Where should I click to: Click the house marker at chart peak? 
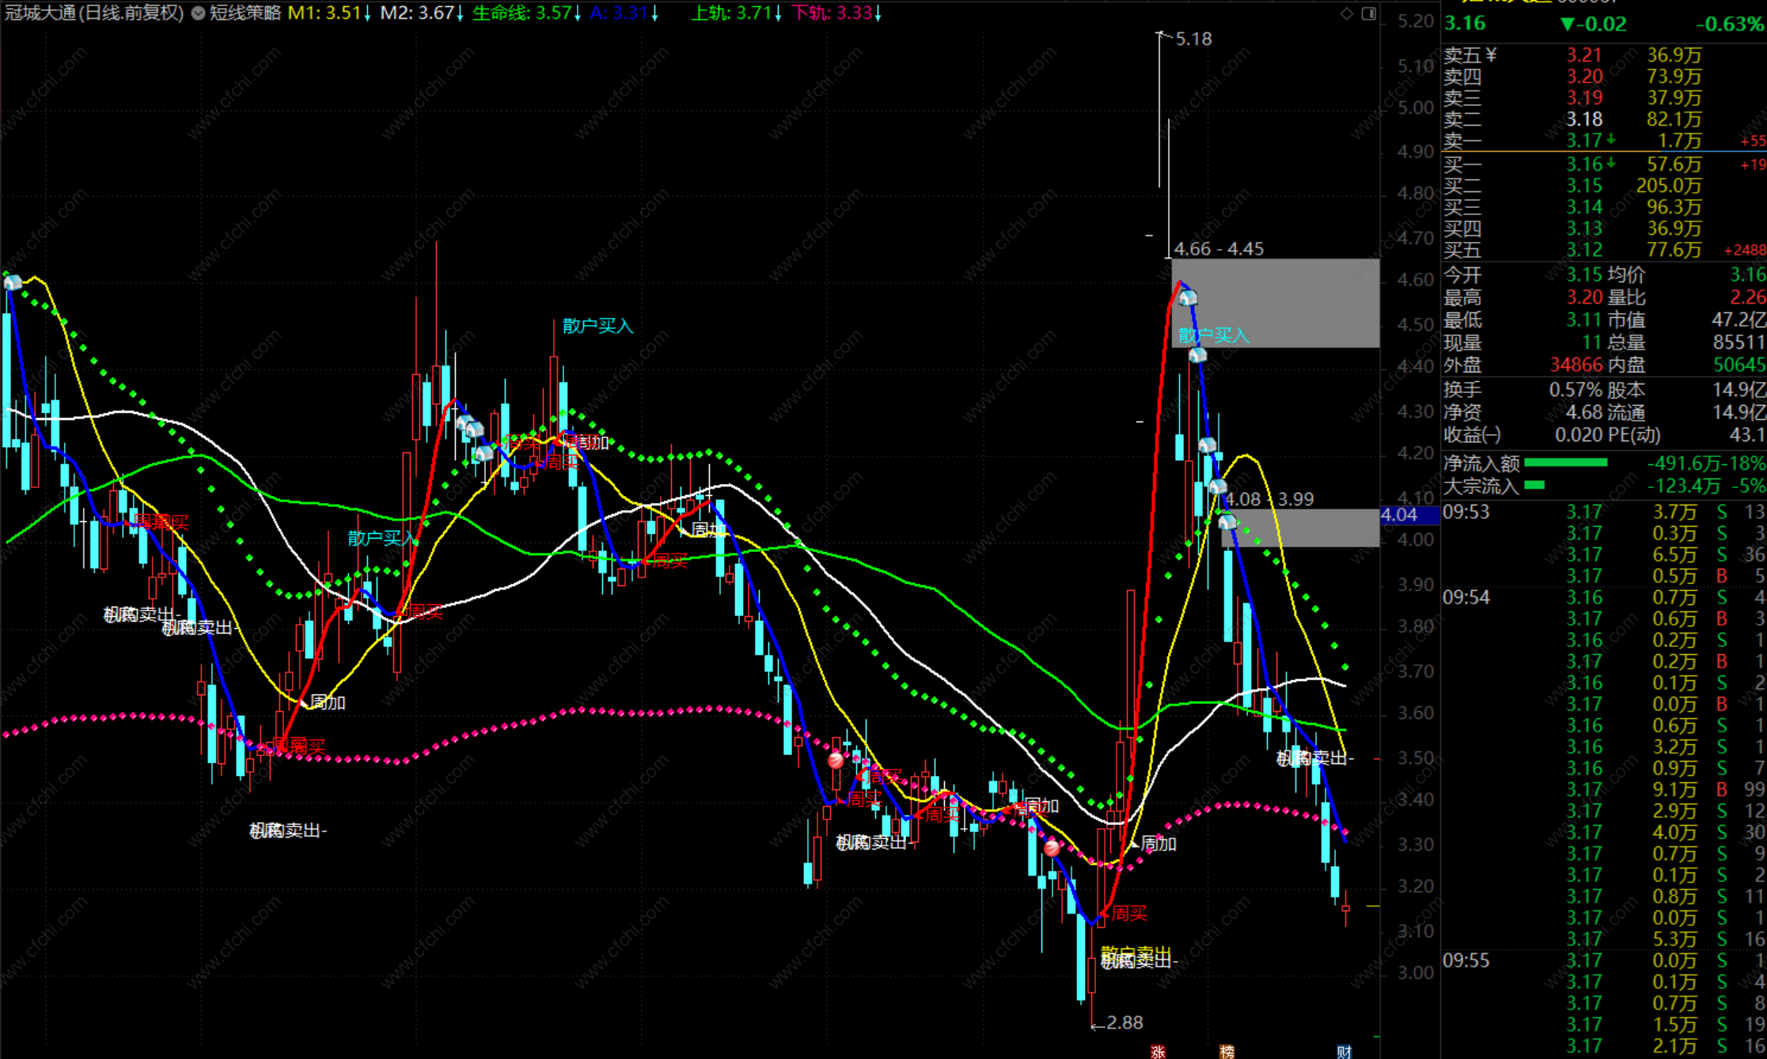point(1188,298)
